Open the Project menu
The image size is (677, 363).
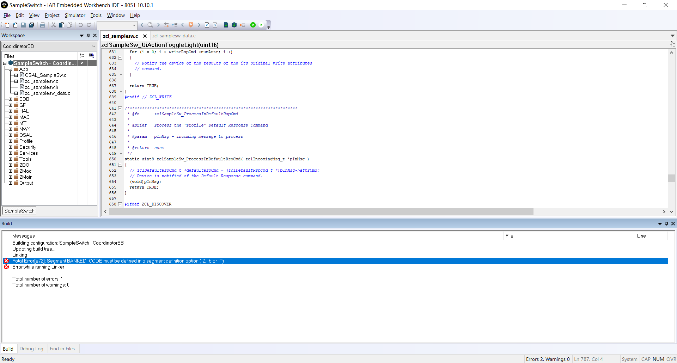52,15
